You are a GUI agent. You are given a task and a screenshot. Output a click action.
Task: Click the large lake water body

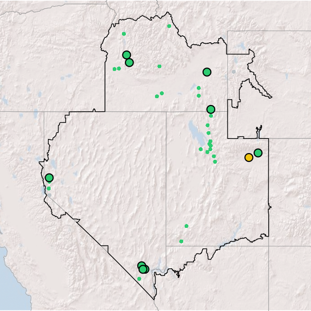coord(194,130)
